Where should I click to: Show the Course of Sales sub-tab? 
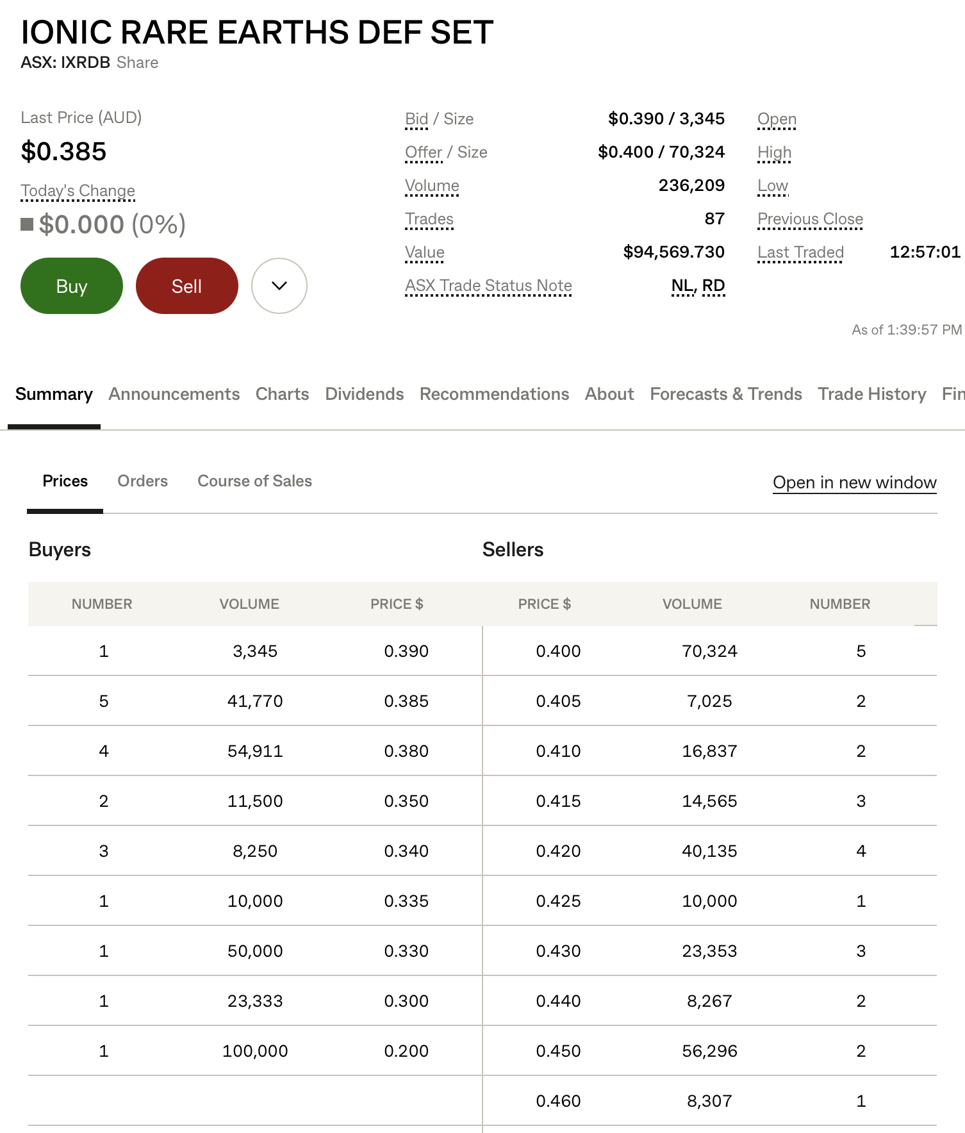[254, 481]
